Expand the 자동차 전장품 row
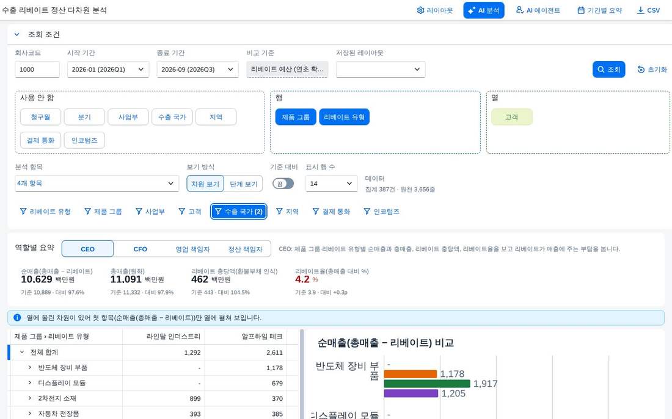Screen dimensions: 672x419 29,414
